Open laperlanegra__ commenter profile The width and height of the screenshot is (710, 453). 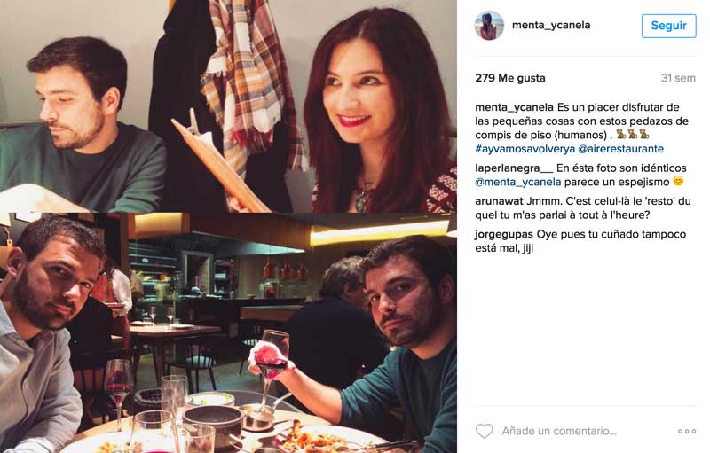(x=514, y=168)
